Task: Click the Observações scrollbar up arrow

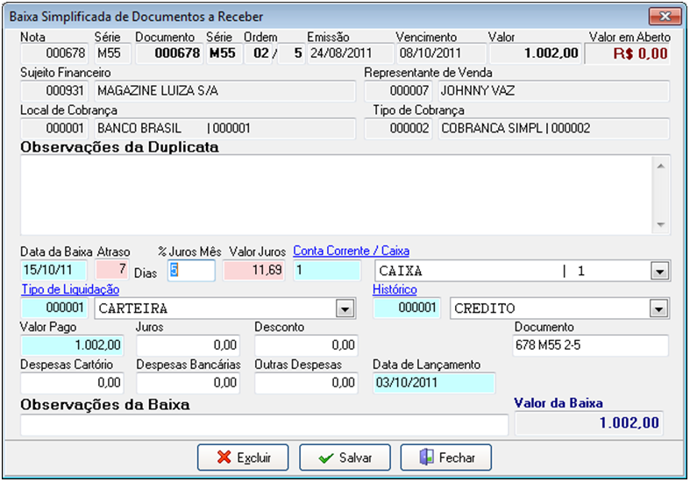Action: click(x=660, y=167)
